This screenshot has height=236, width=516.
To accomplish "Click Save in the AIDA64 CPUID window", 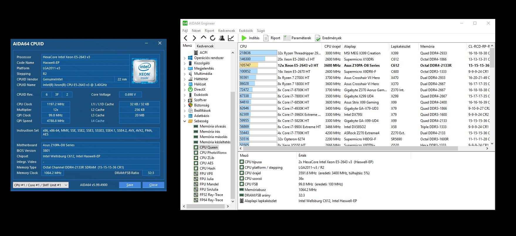I will pyautogui.click(x=130, y=185).
